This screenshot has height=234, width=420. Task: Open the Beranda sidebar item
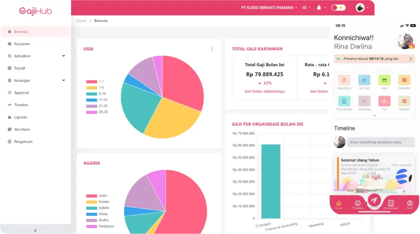(x=35, y=31)
